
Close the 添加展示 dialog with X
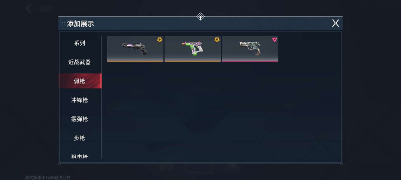click(x=336, y=23)
